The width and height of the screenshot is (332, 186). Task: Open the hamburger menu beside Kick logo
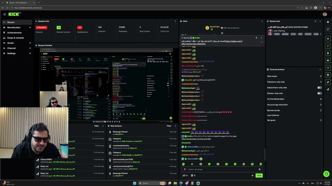tap(4, 14)
